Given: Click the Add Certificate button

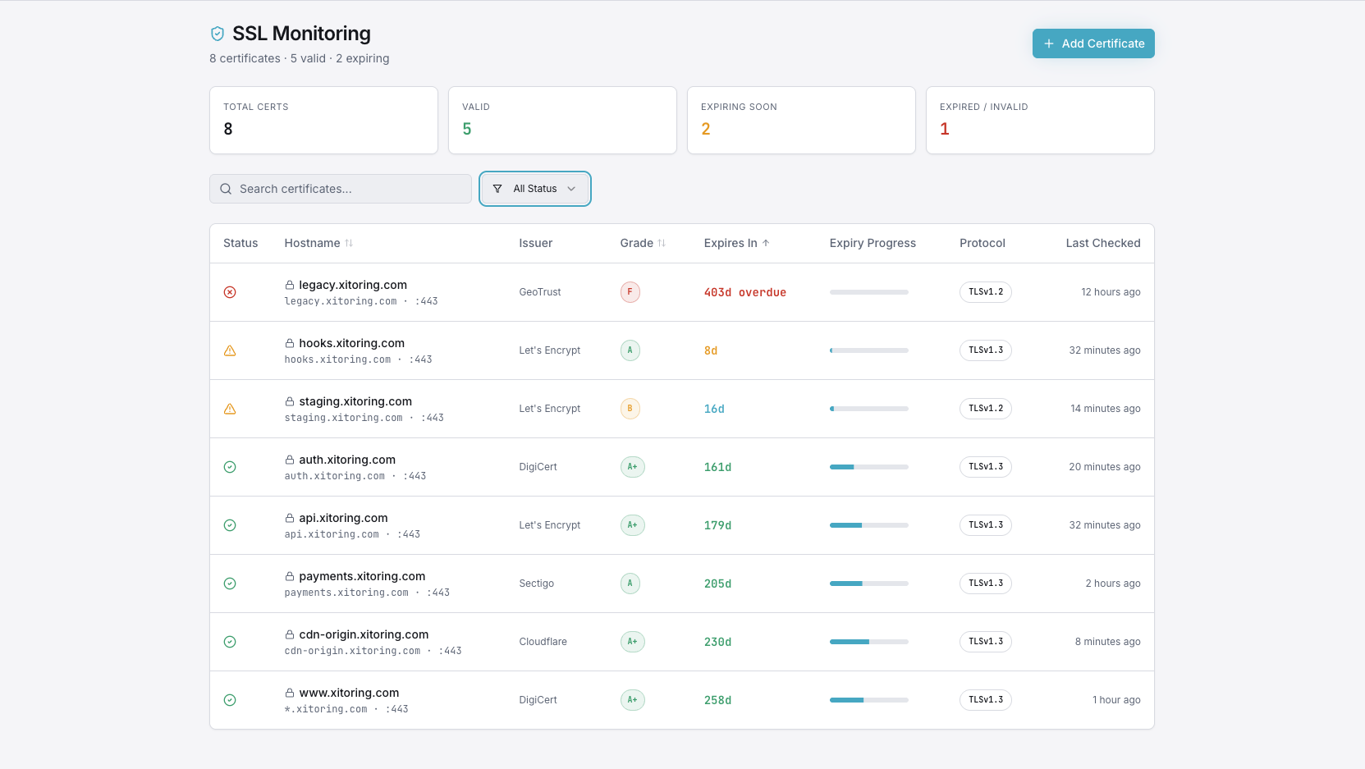Looking at the screenshot, I should point(1092,43).
